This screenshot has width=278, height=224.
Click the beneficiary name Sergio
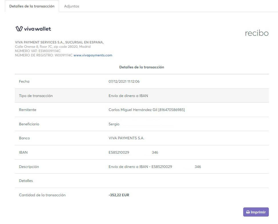[114, 124]
